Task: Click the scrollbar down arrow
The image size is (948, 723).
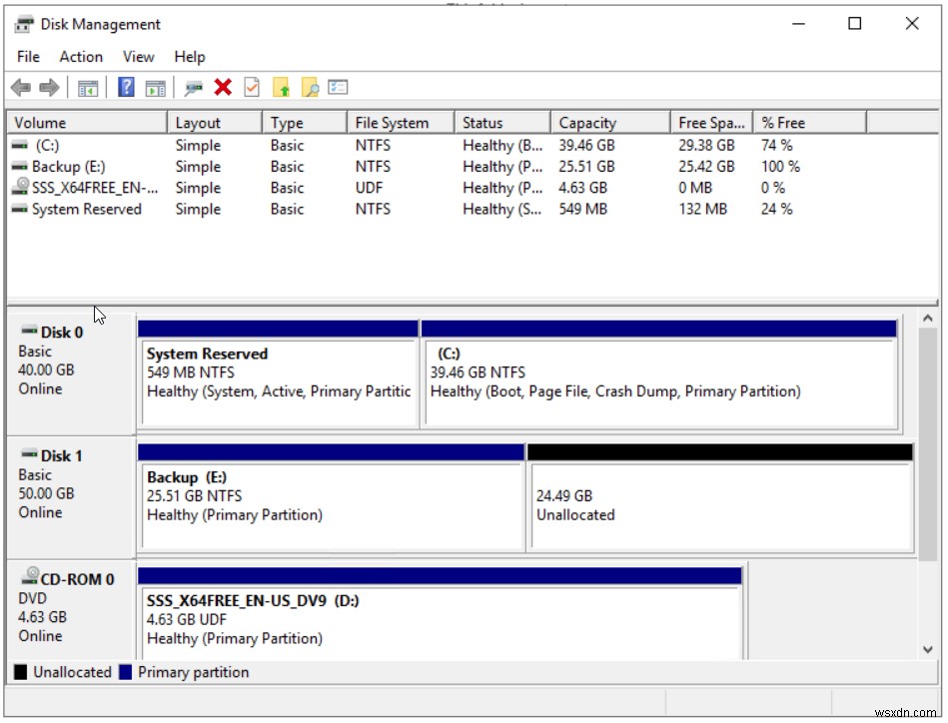Action: (x=930, y=649)
